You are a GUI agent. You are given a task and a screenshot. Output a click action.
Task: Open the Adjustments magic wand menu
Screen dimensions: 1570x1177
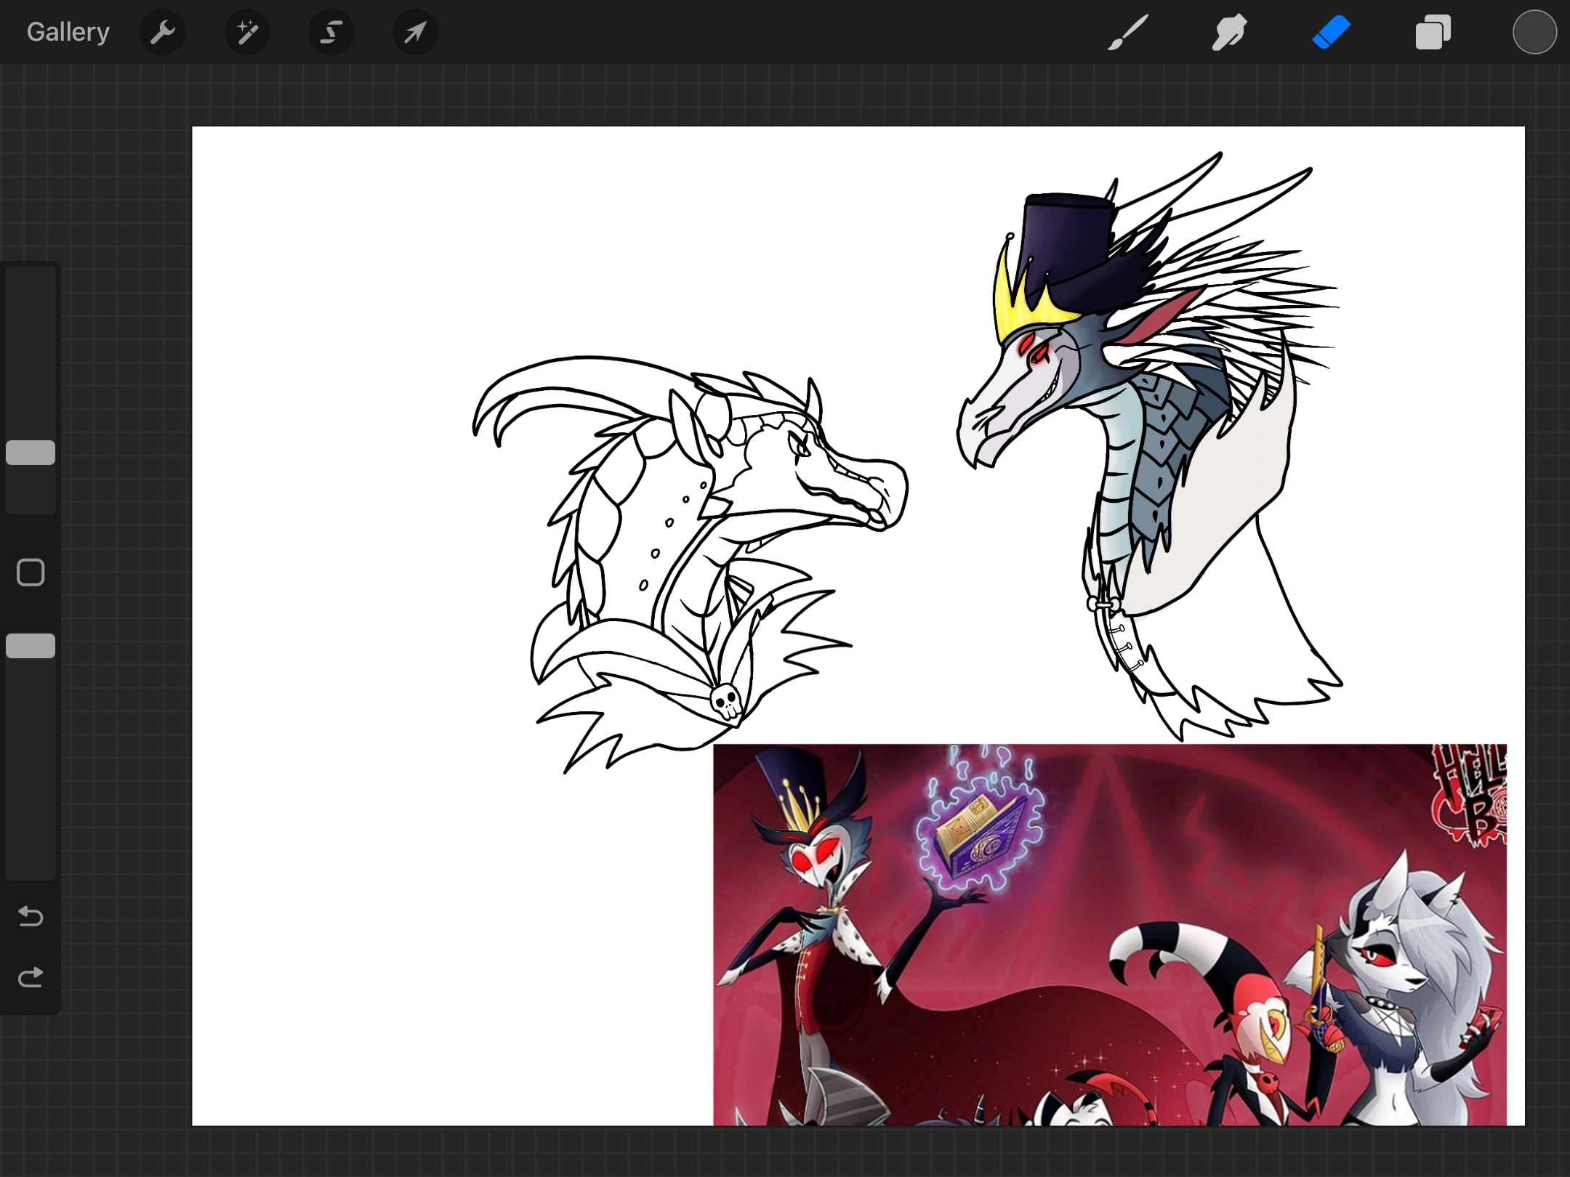(x=246, y=31)
